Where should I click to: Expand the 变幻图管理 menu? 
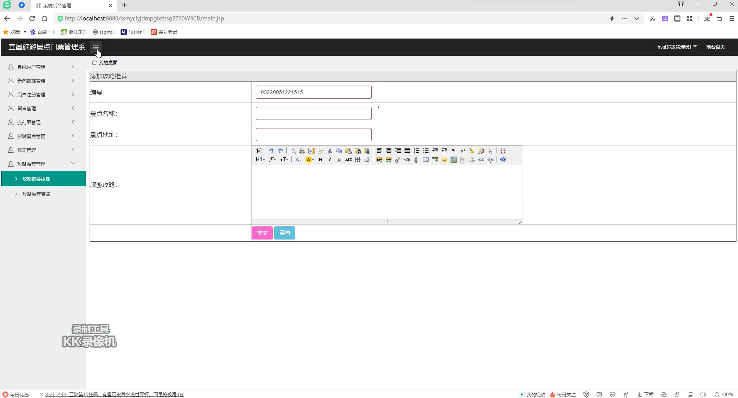43,122
